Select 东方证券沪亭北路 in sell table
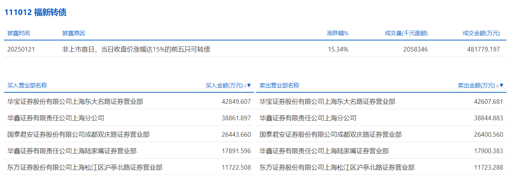The height and width of the screenshot is (175, 509). (337, 167)
